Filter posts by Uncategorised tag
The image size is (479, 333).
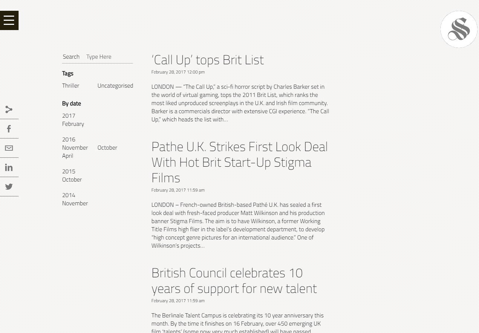coord(115,86)
